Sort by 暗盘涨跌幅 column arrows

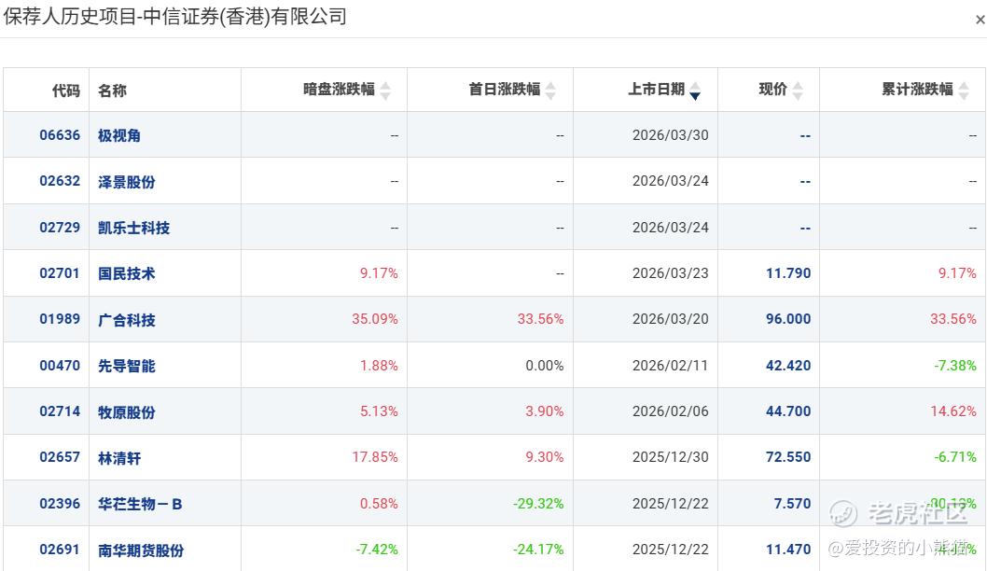[x=385, y=91]
